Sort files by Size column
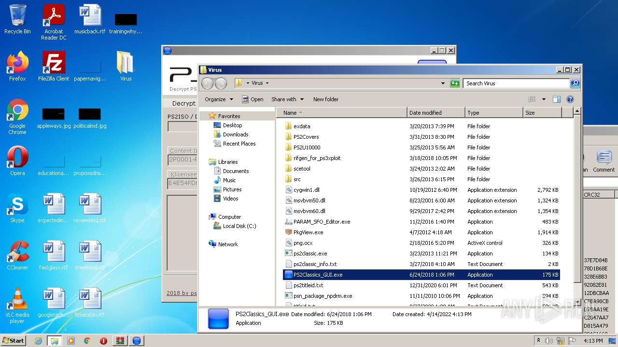618x347 pixels. [x=542, y=113]
